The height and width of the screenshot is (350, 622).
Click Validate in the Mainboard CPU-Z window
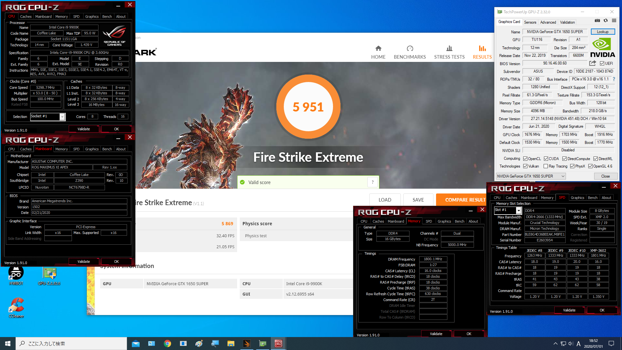click(x=84, y=262)
